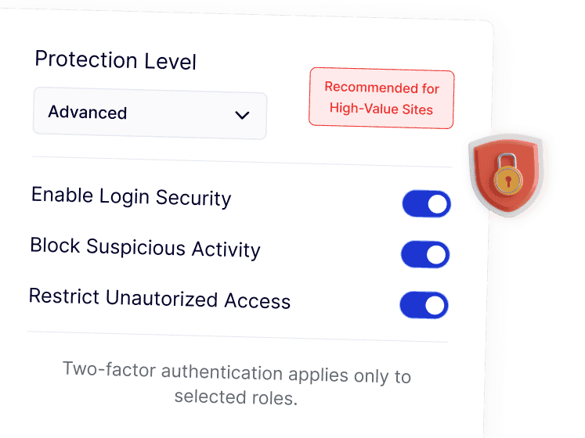Click the divider line above the two-factor note

click(237, 337)
